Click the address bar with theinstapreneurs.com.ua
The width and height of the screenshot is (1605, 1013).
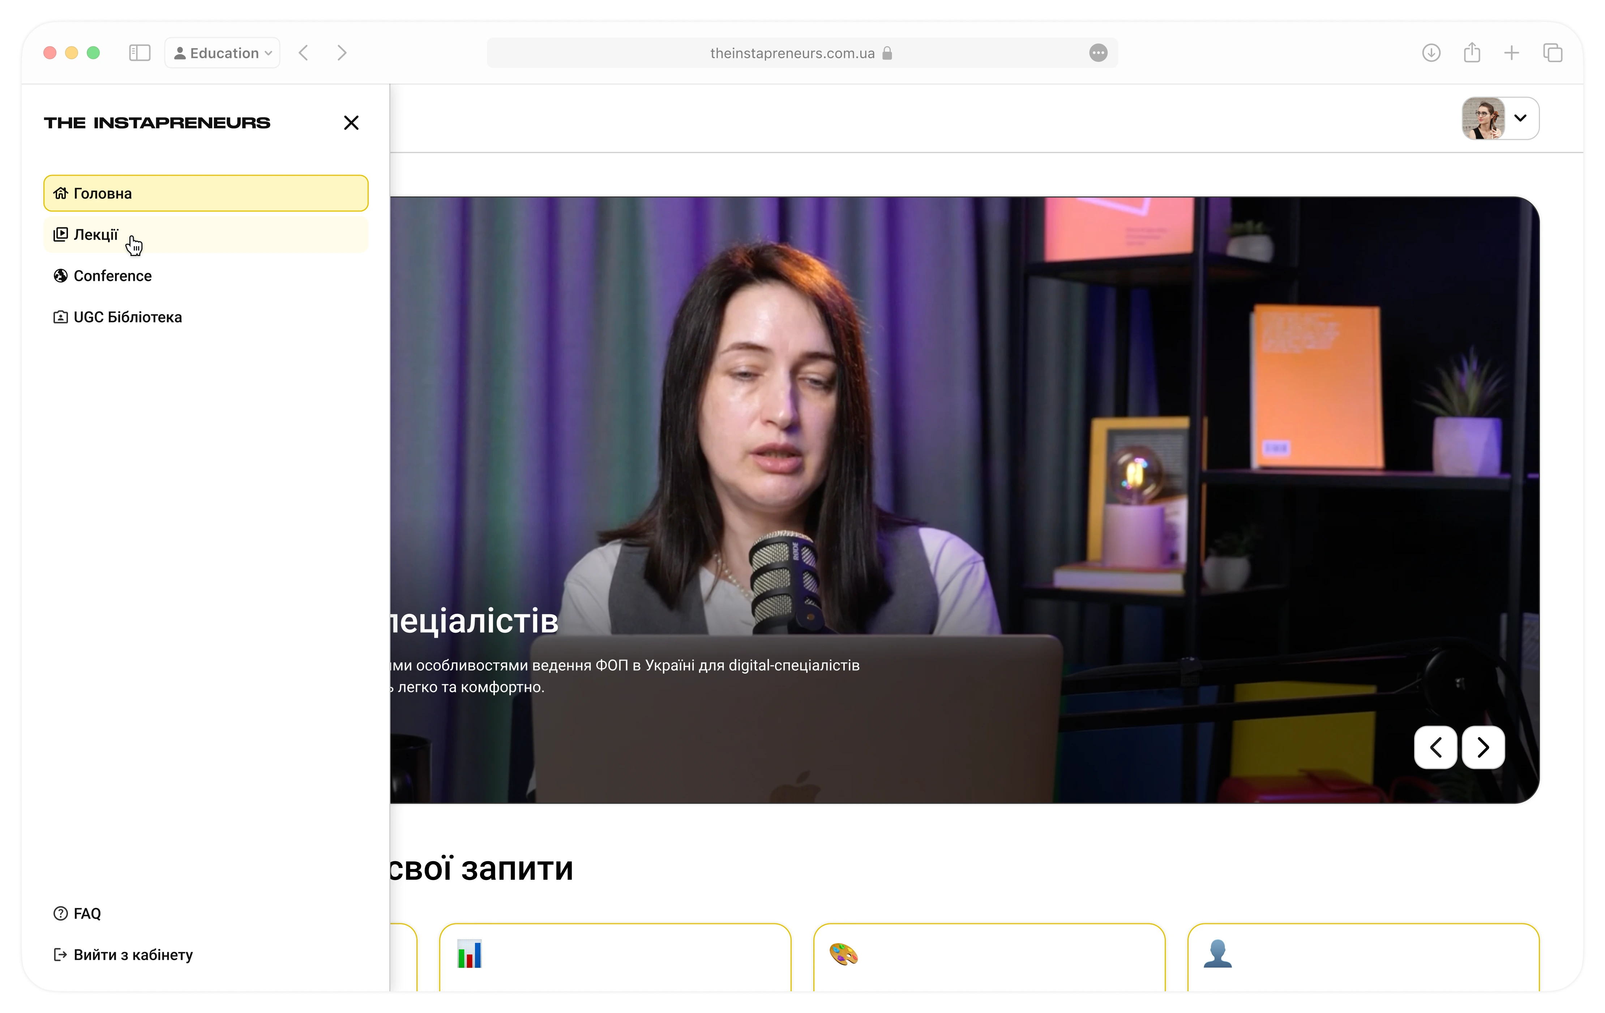coord(792,53)
